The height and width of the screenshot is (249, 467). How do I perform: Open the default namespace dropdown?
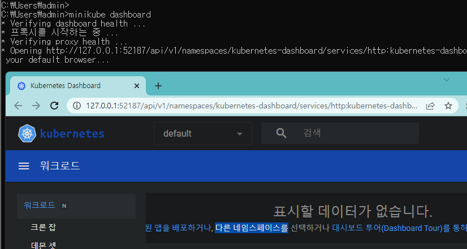click(x=203, y=133)
